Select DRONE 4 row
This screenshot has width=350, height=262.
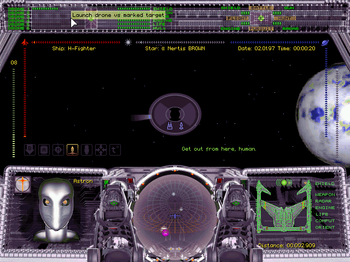click(19, 20)
